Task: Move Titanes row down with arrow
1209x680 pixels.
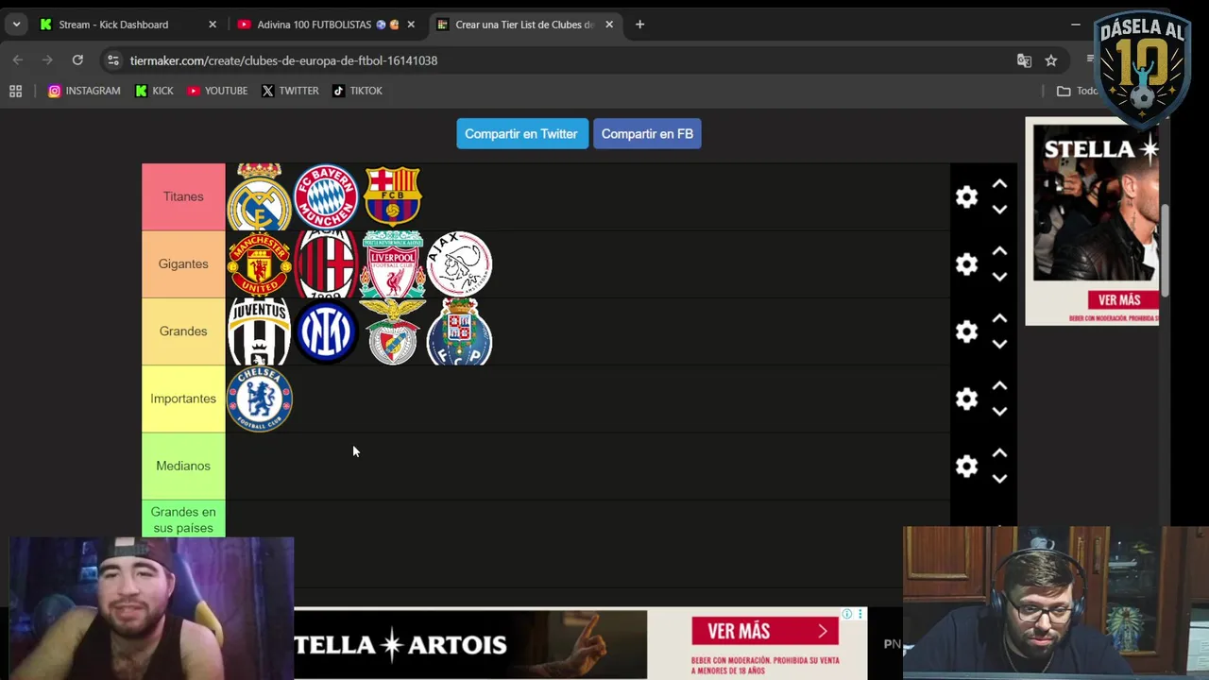Action: (x=999, y=209)
